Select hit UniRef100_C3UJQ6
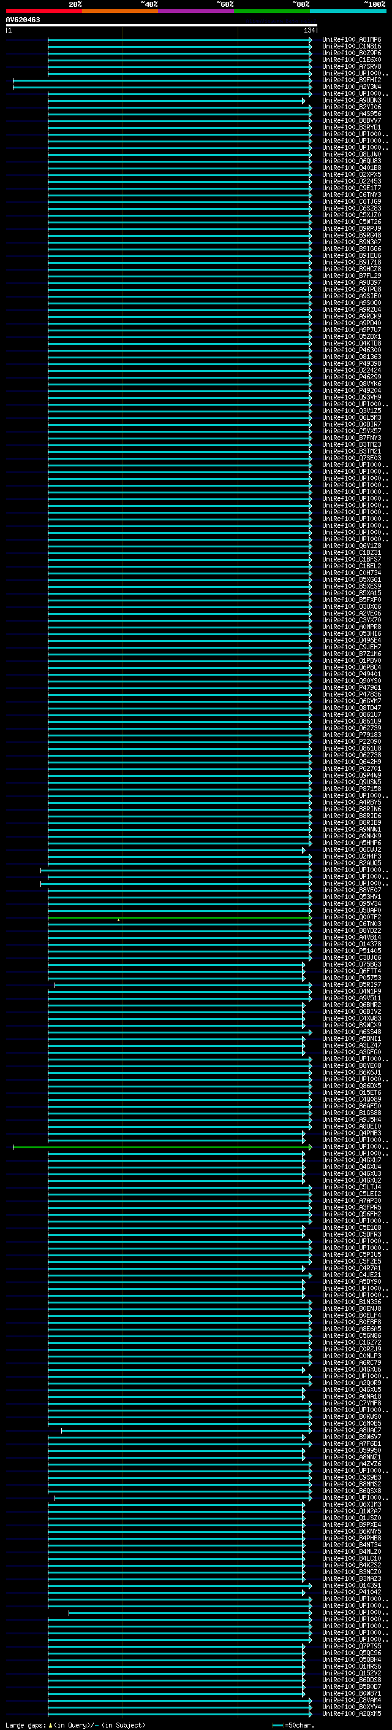The image size is (392, 1730). click(x=352, y=958)
